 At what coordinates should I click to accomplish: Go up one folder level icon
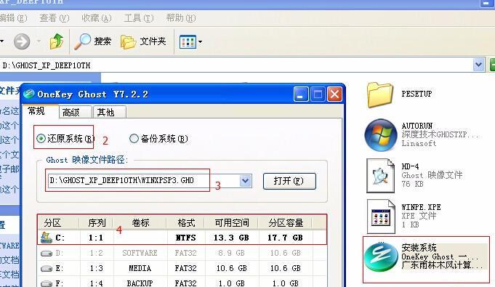[57, 41]
